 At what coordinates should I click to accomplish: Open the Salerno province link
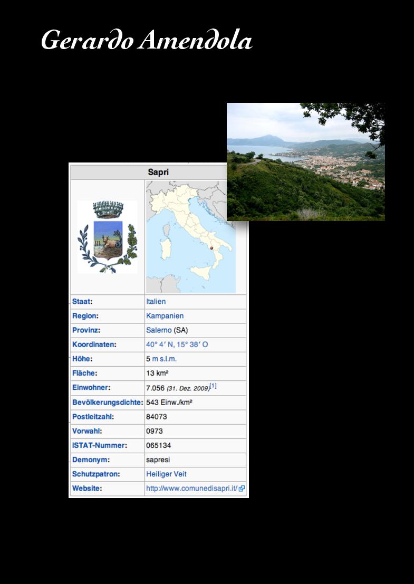[158, 330]
